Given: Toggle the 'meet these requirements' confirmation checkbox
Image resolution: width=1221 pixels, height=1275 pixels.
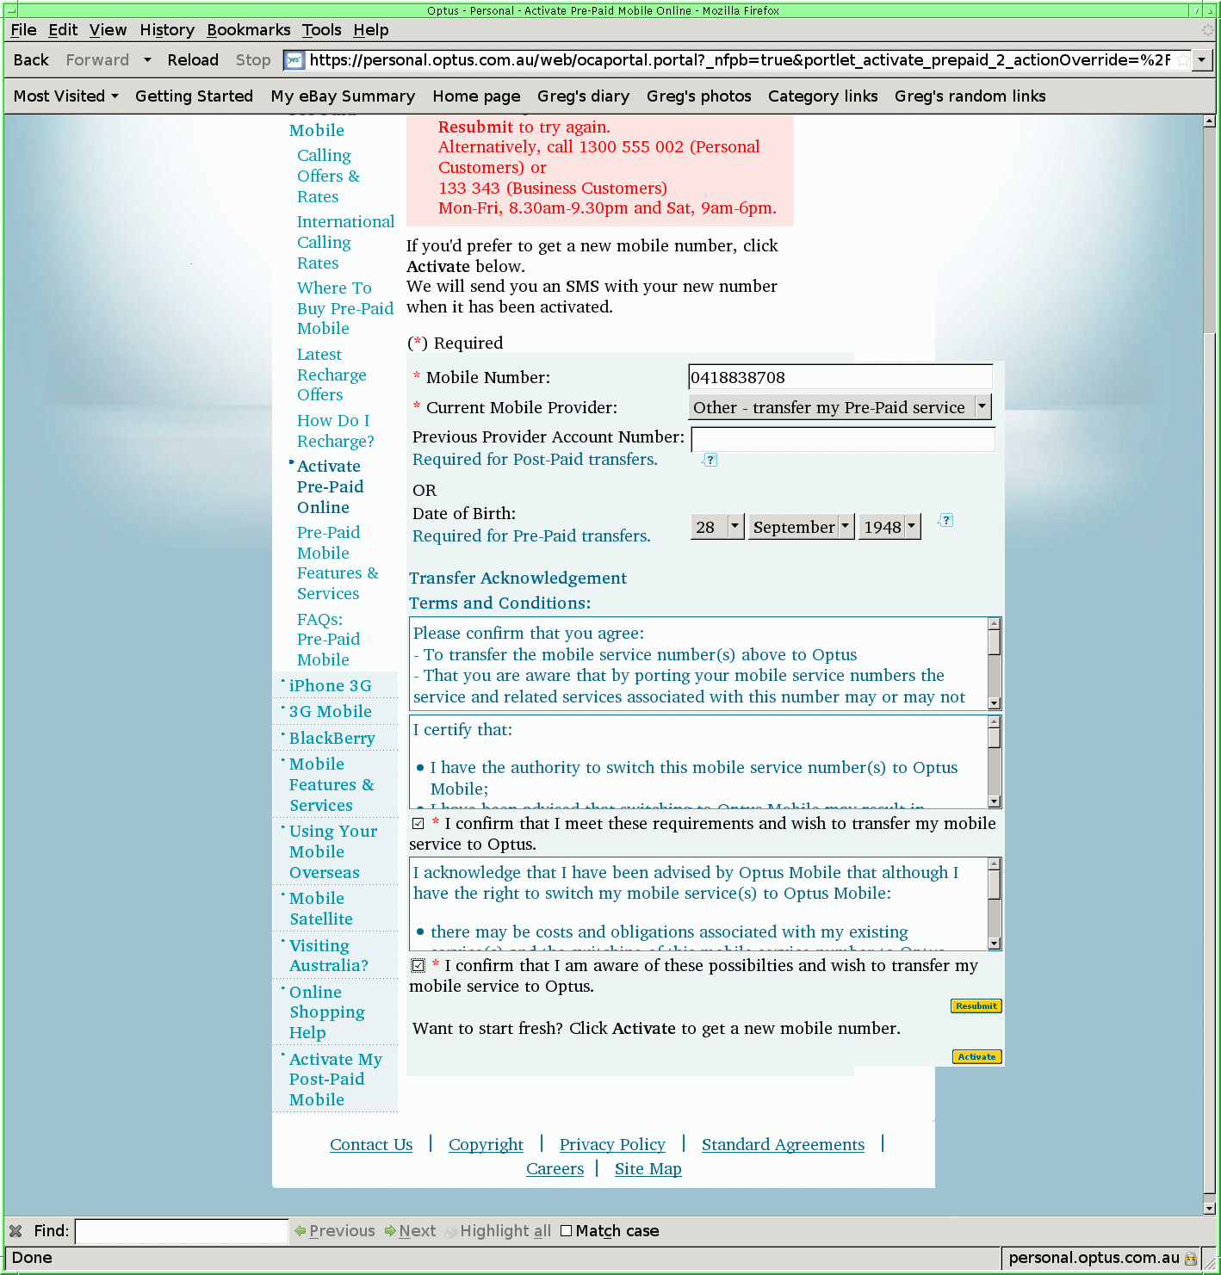Looking at the screenshot, I should (418, 824).
